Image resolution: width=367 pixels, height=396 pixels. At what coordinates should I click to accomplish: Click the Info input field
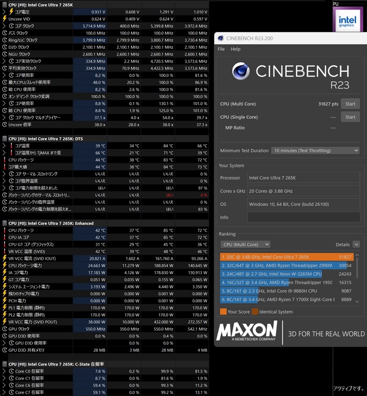point(304,217)
